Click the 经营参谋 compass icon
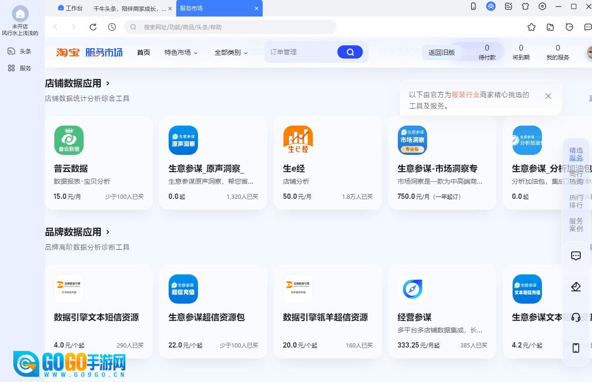The width and height of the screenshot is (592, 382). coord(412,289)
